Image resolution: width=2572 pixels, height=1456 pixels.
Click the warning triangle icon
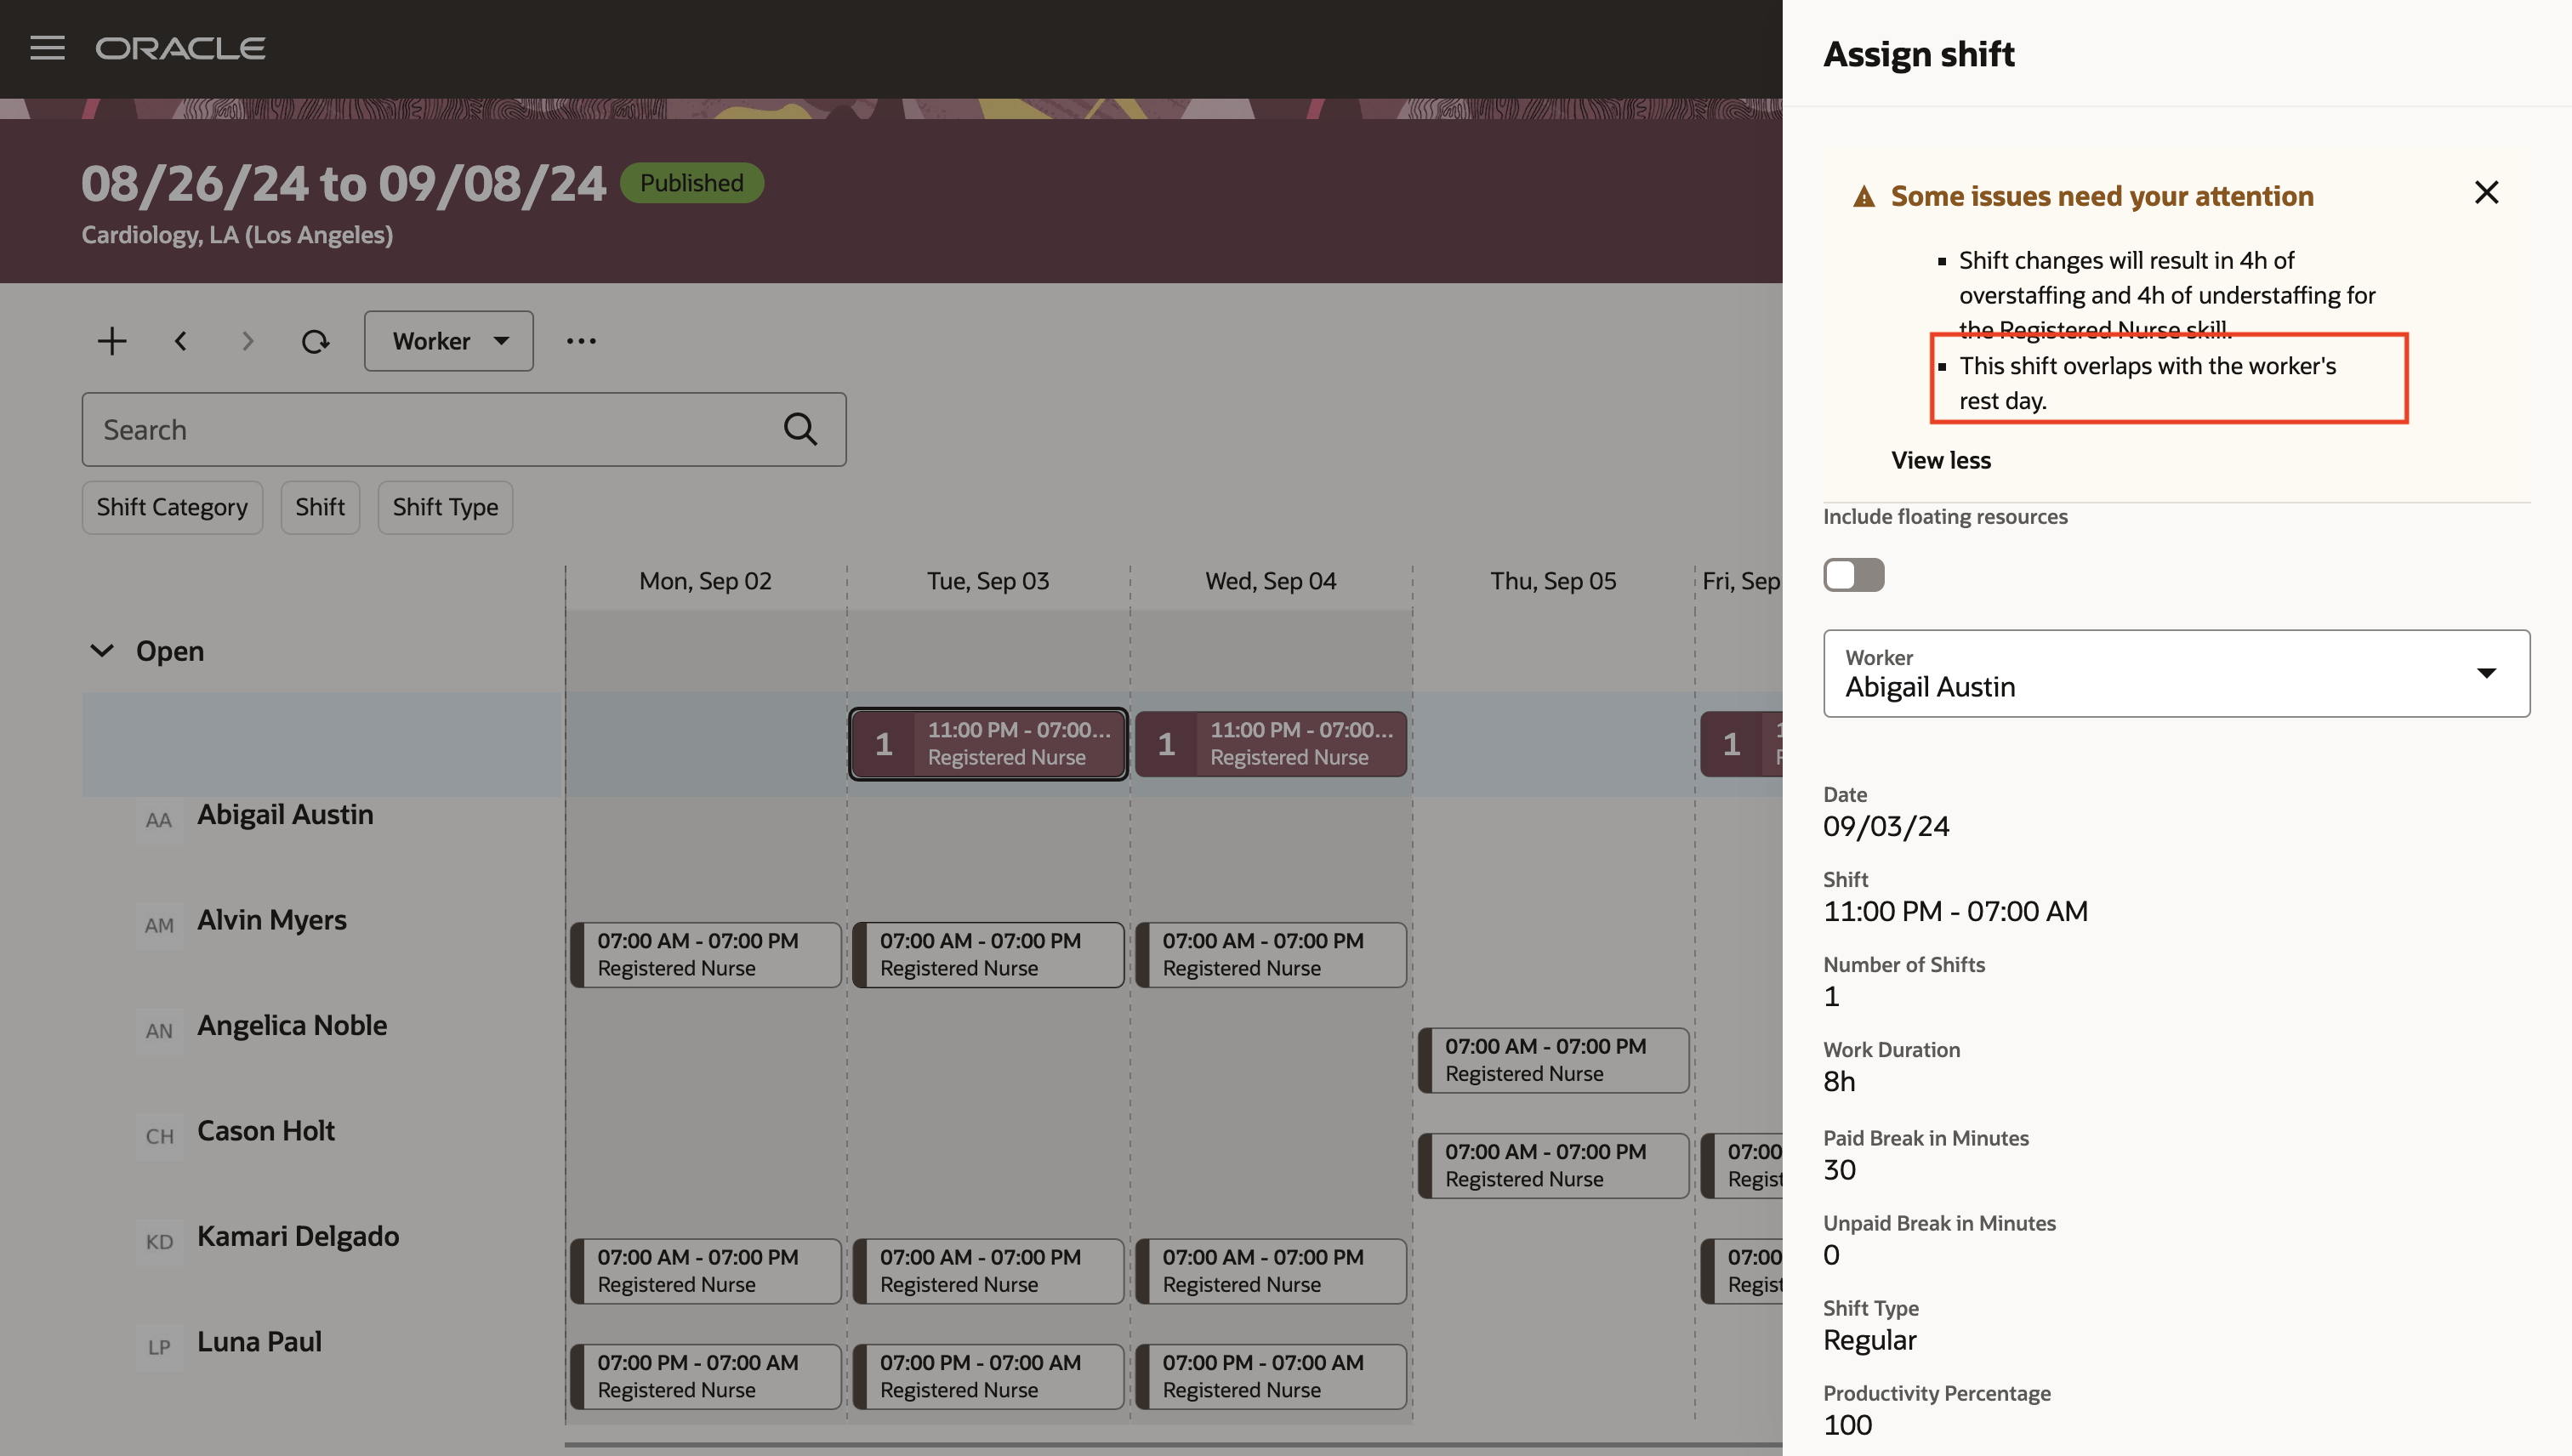pos(1863,197)
